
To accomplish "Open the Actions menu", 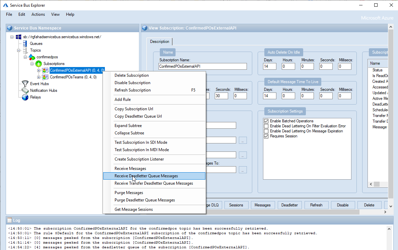I will pyautogui.click(x=38, y=14).
